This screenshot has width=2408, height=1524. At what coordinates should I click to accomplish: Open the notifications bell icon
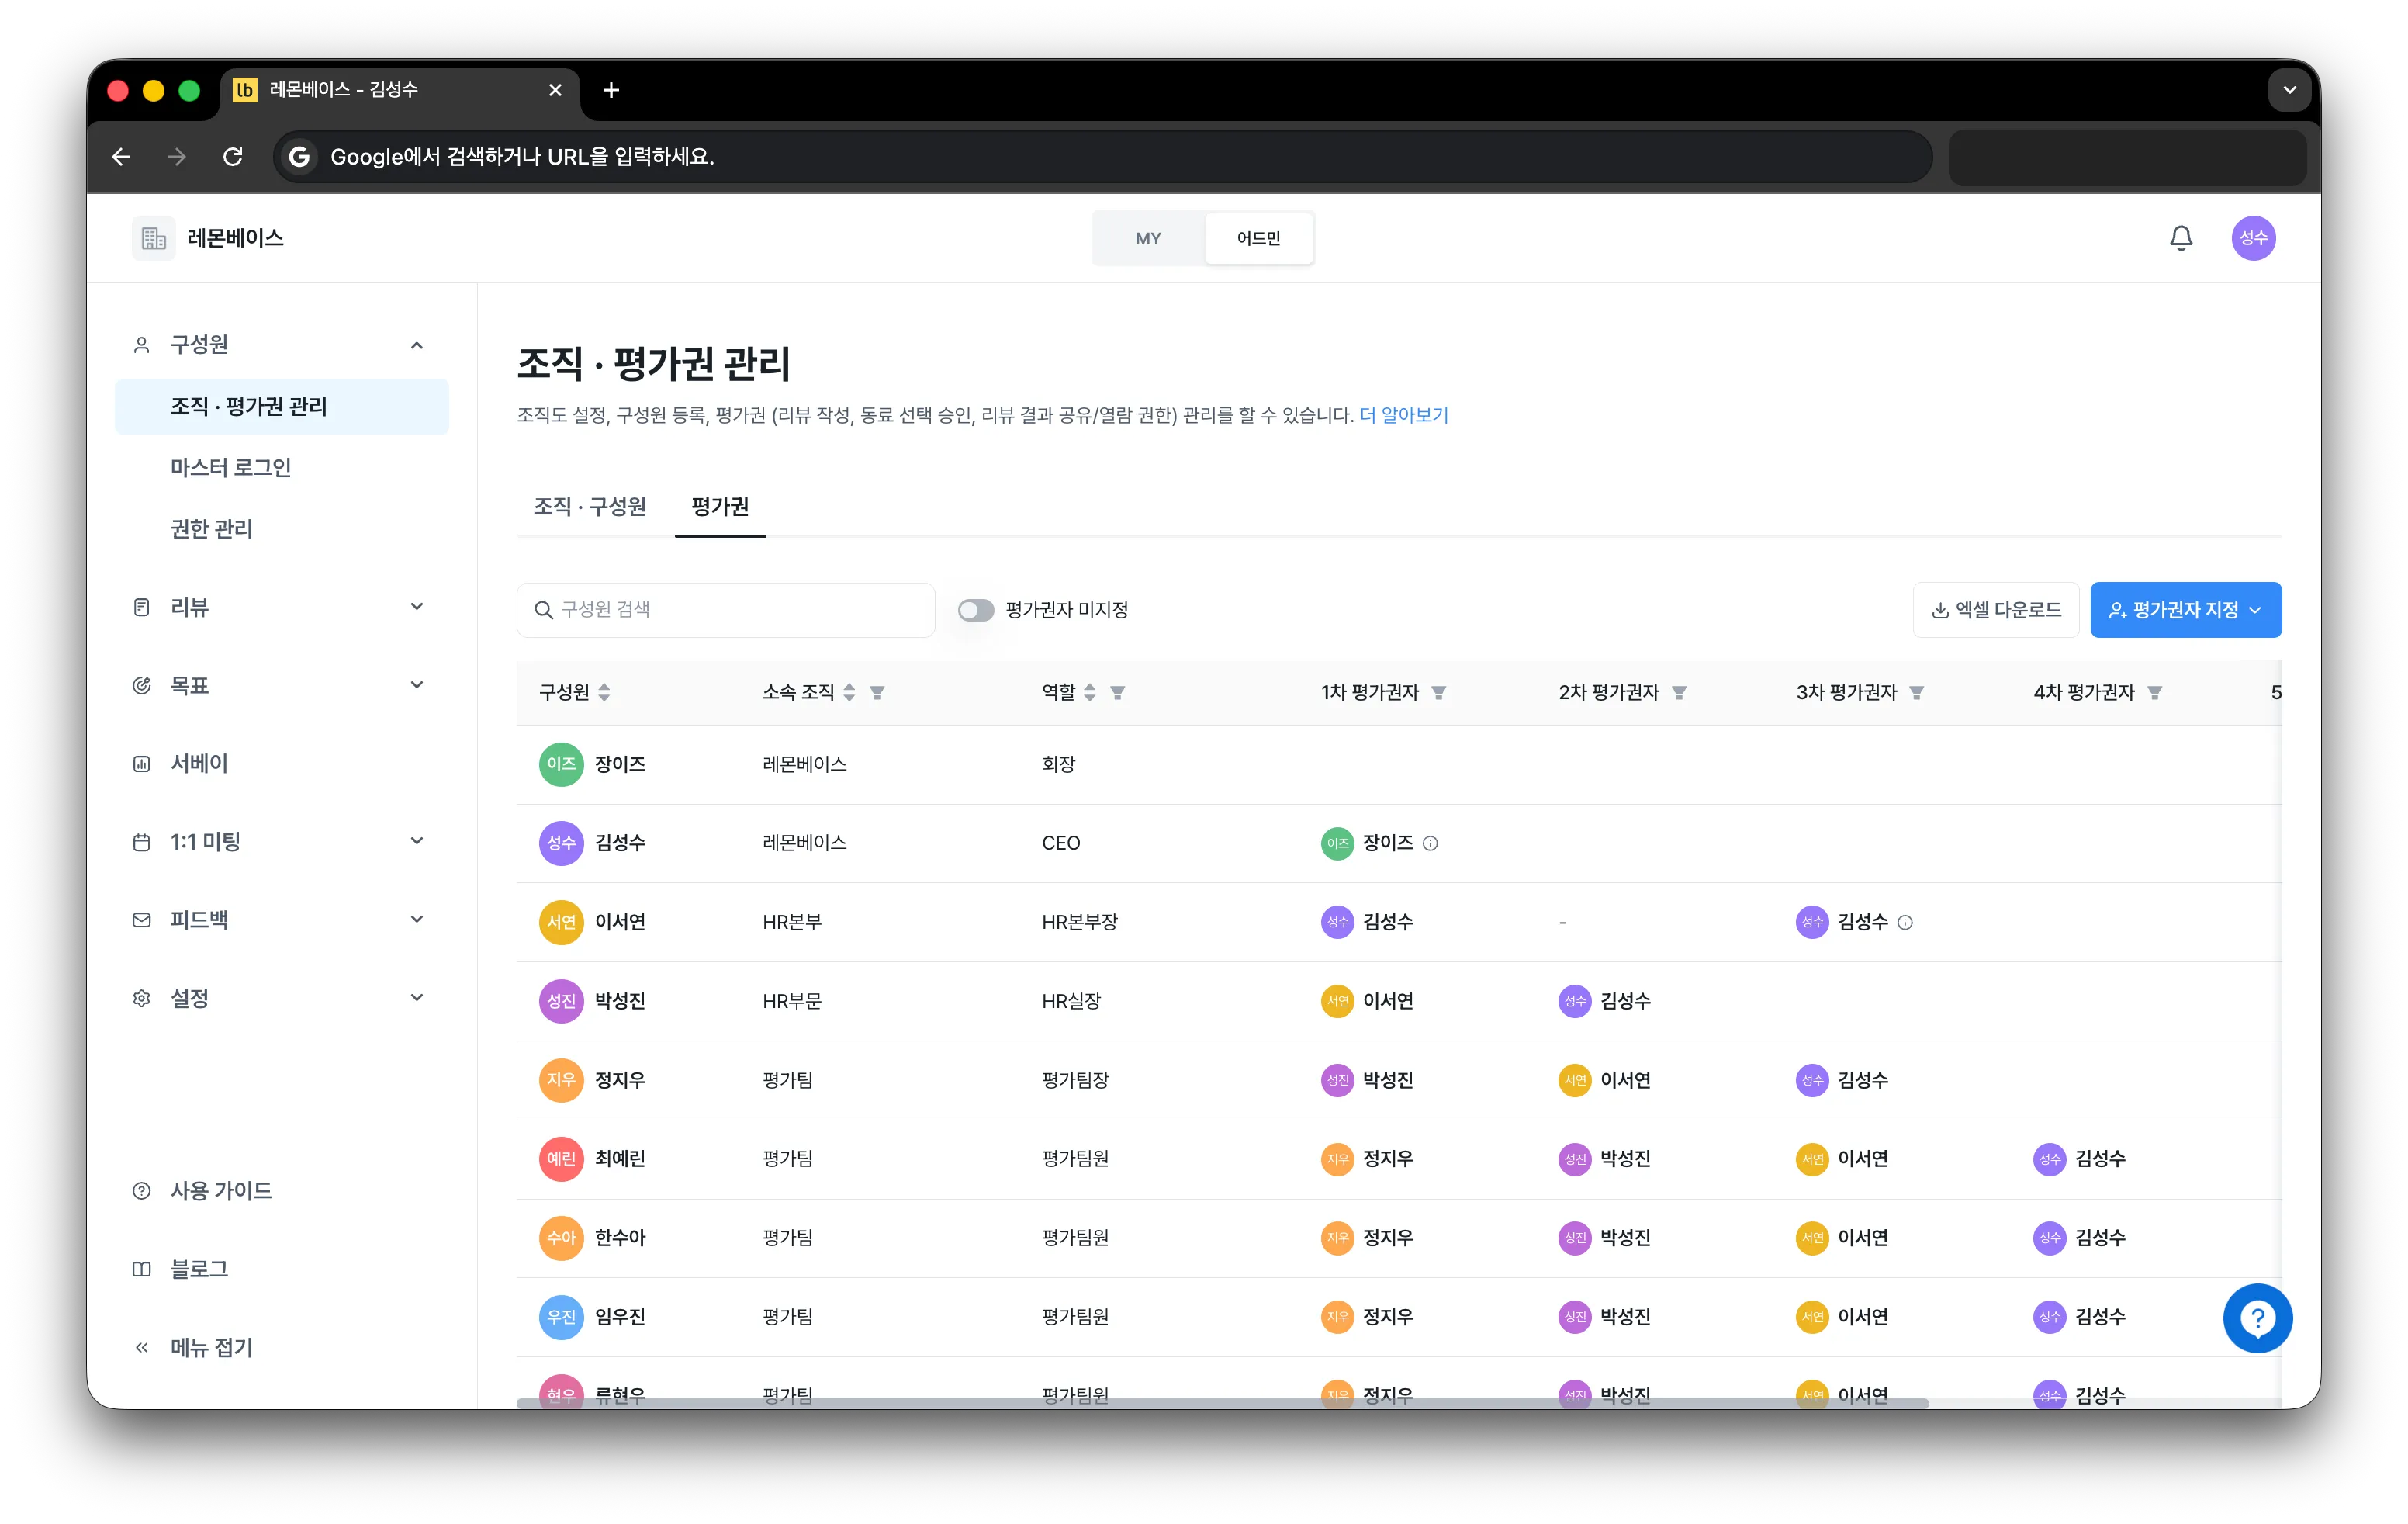[2180, 238]
